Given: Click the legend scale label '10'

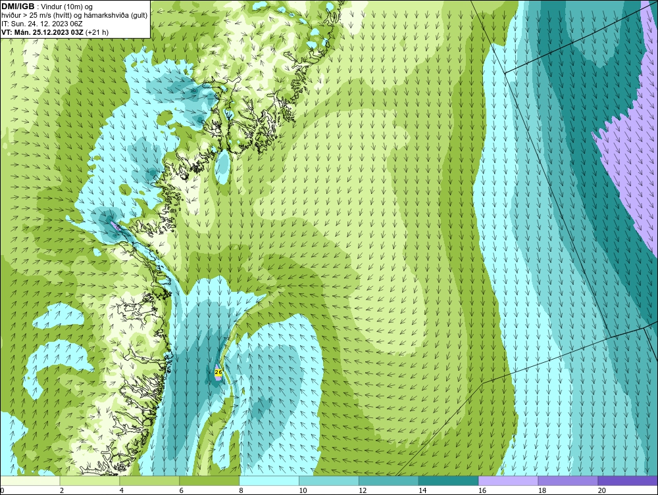Looking at the screenshot, I should (x=303, y=490).
